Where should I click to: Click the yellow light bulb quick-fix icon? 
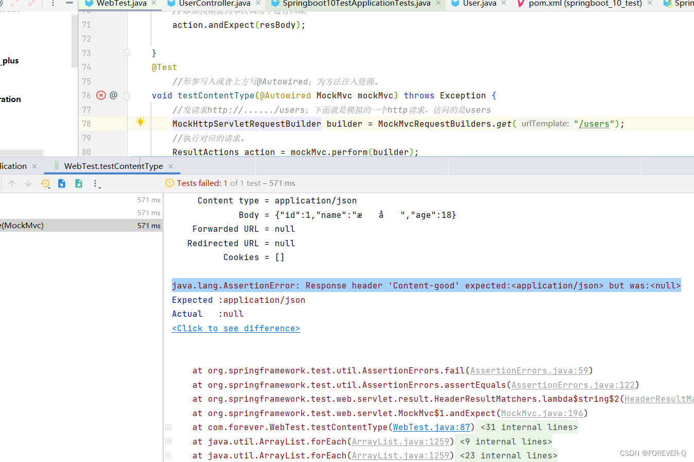(140, 122)
